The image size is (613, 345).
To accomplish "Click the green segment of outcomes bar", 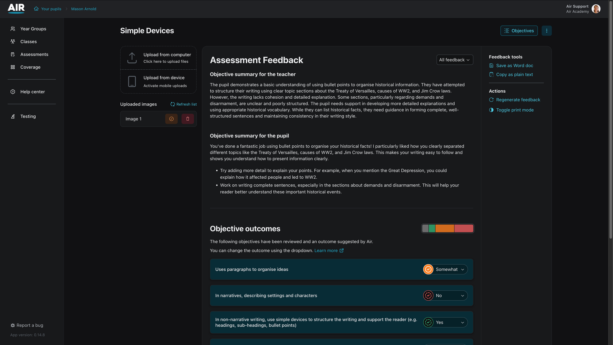I will tap(432, 228).
